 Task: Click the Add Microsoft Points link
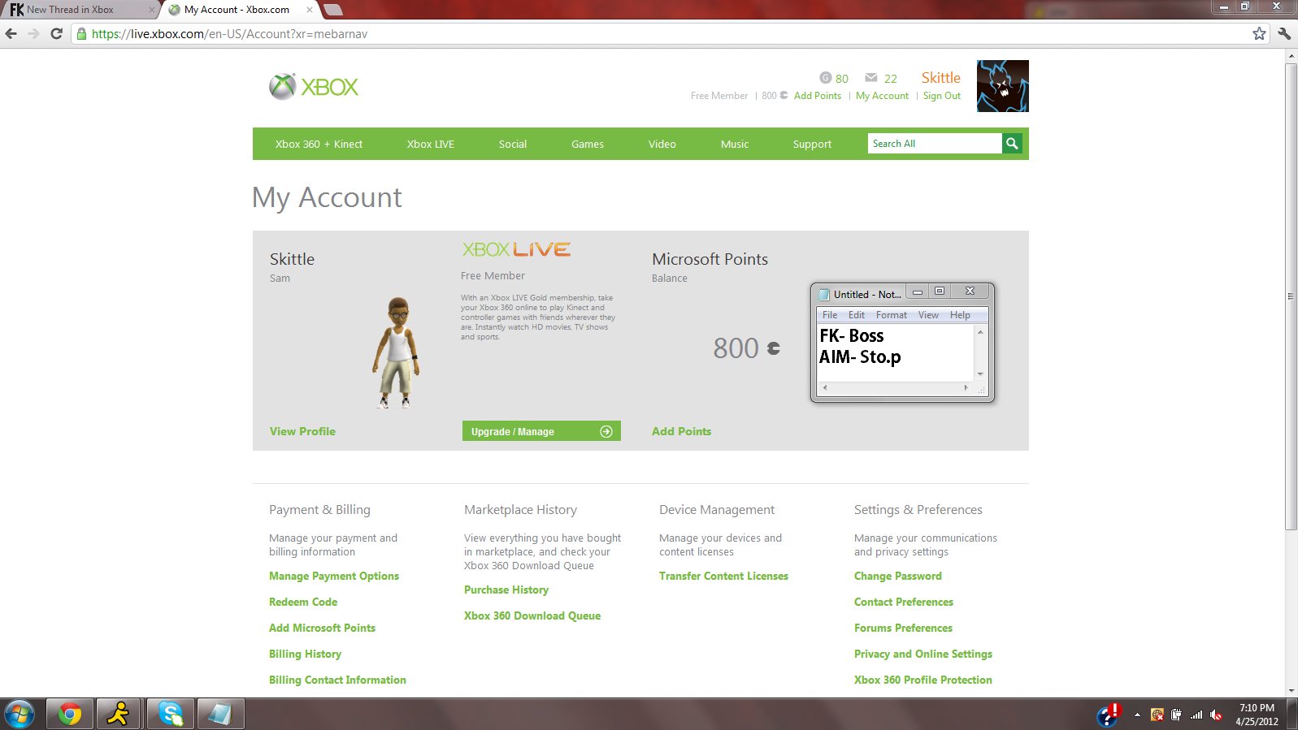(322, 628)
